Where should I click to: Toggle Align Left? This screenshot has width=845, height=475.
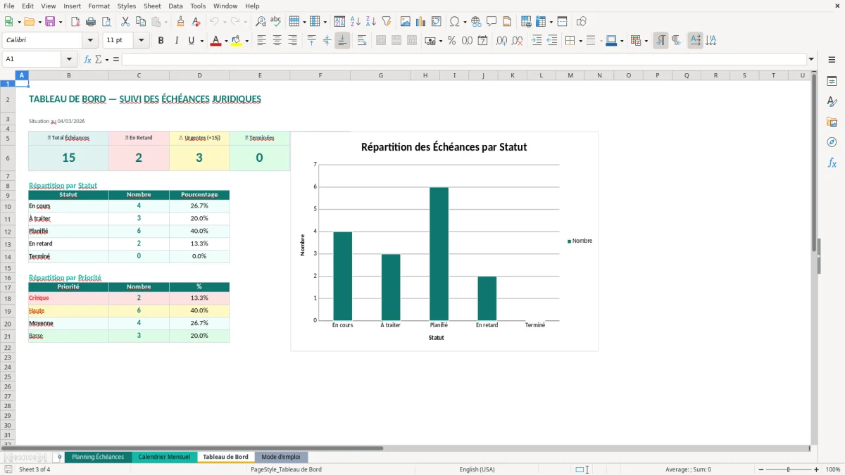coord(261,41)
